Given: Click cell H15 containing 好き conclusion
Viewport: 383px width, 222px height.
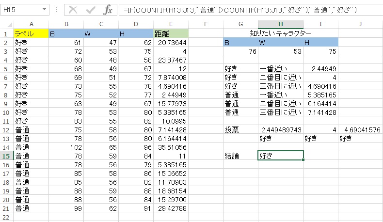Looking at the screenshot, I should click(281, 156).
